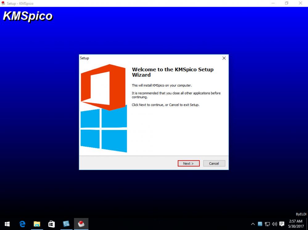
Task: Switch to the blue book app on the taskbar
Action: (66, 224)
